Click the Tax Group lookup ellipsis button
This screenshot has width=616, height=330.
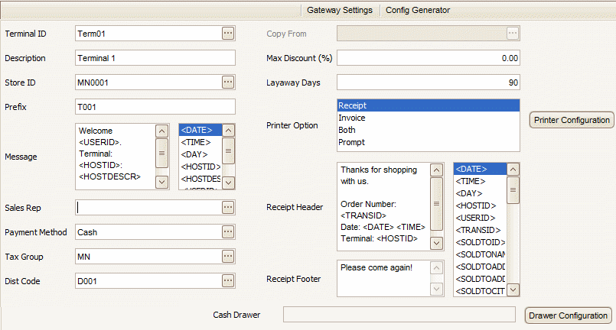[227, 256]
